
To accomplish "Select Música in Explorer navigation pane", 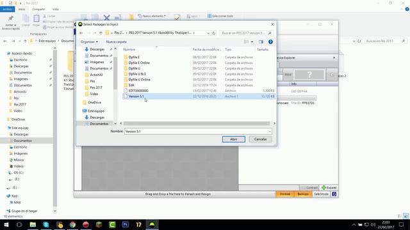I will click(x=19, y=160).
